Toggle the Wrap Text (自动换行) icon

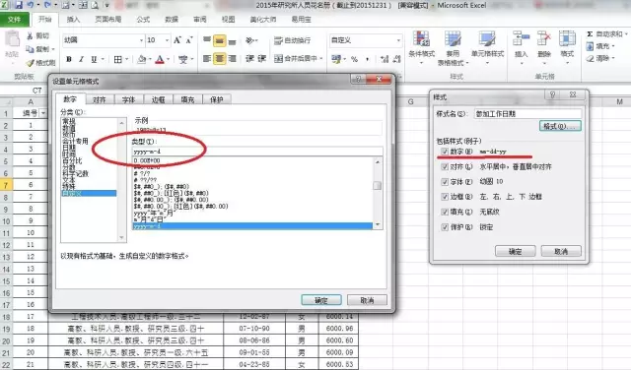pos(278,40)
